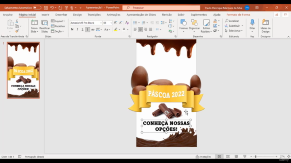
Task: Redo the last action
Action: click(x=60, y=8)
